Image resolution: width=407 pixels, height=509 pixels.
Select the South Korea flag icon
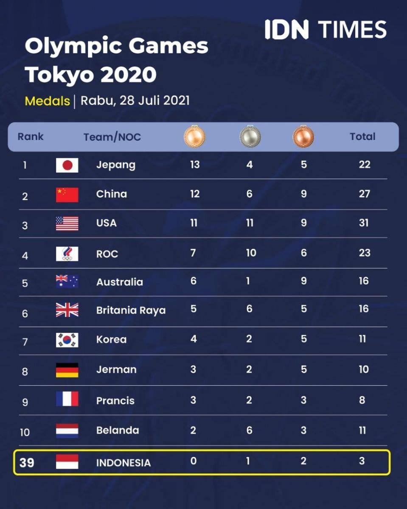coord(67,340)
